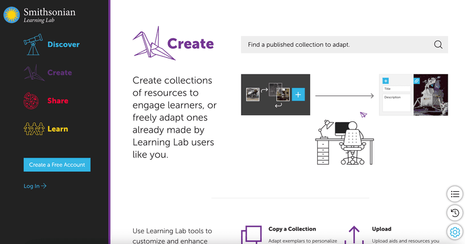465x244 pixels.
Task: Click the Copy a Collection squares icon
Action: [x=251, y=234]
